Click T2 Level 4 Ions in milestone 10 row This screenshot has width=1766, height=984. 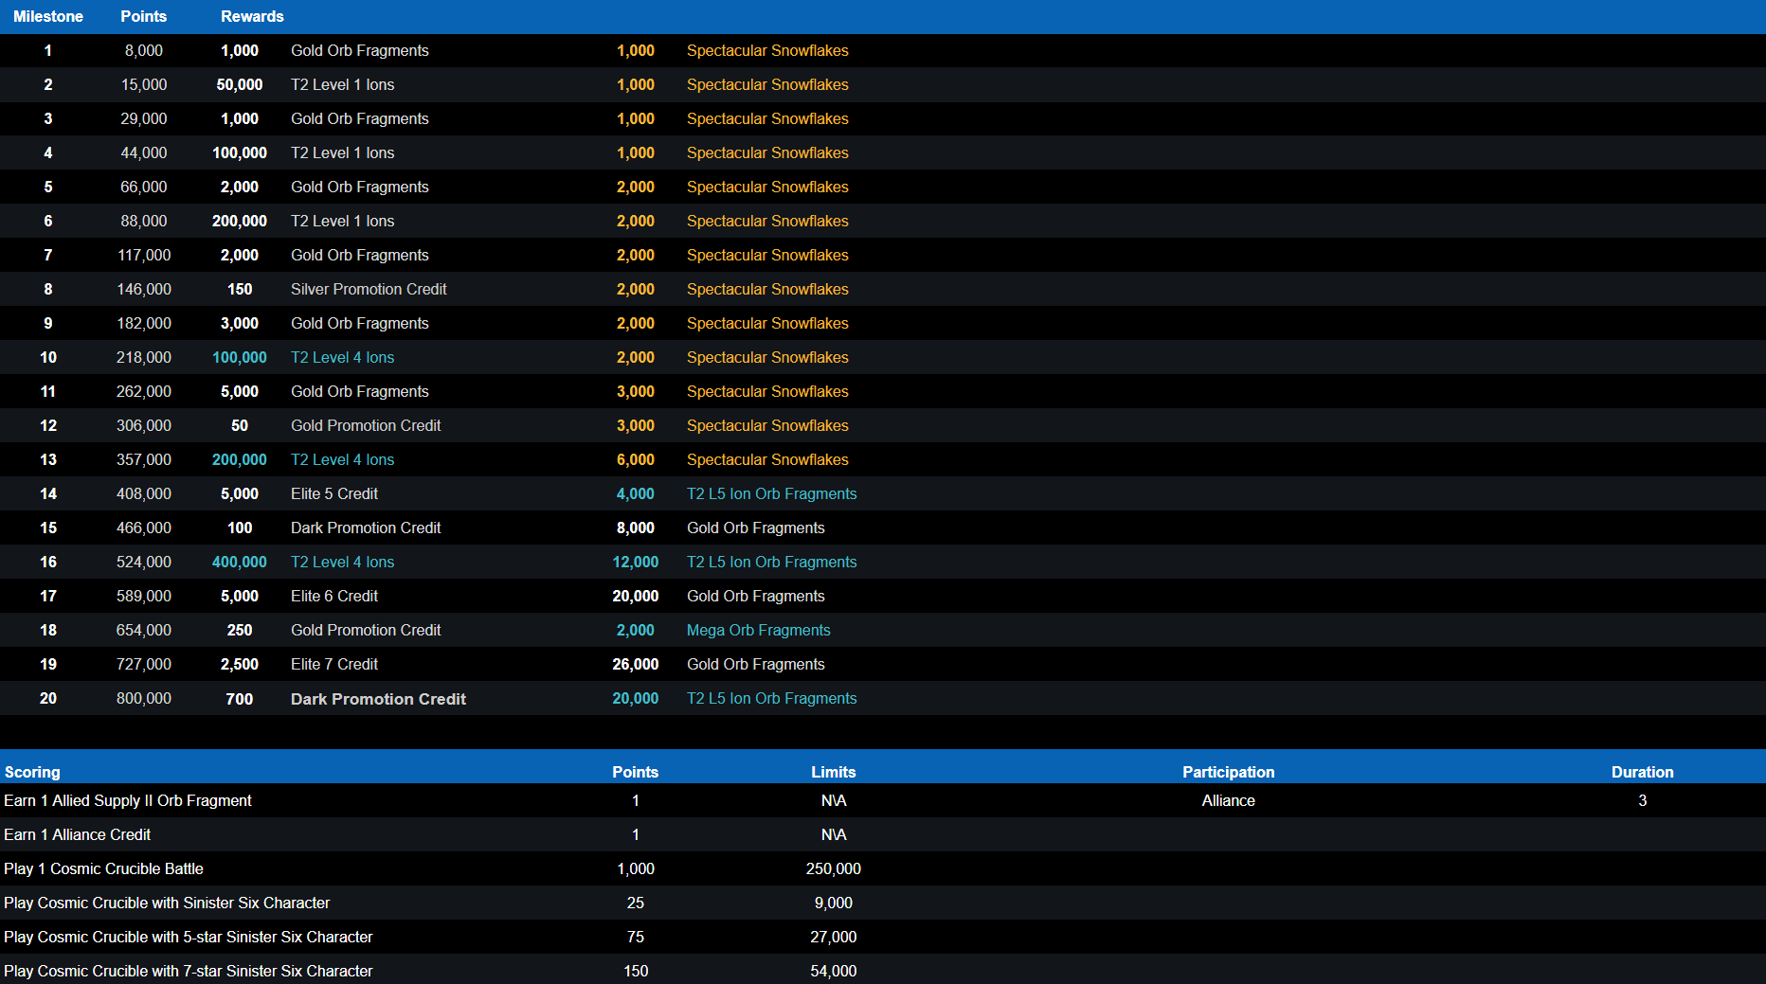[342, 357]
